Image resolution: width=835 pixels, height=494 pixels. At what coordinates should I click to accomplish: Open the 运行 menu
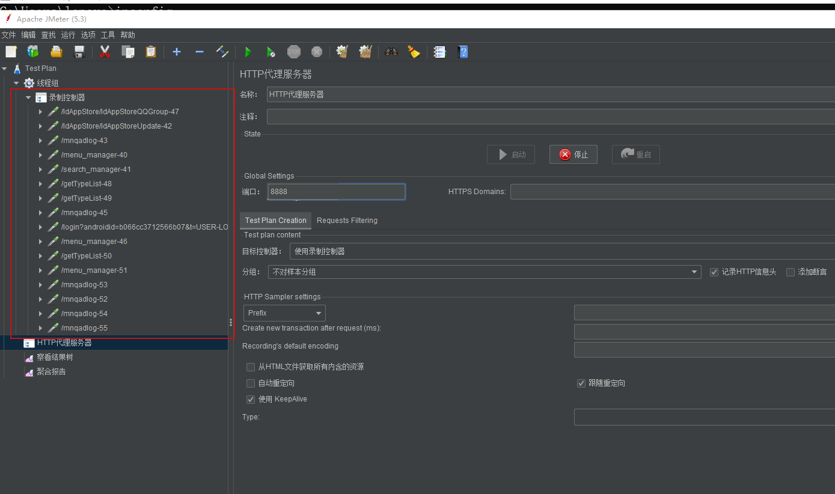click(68, 35)
